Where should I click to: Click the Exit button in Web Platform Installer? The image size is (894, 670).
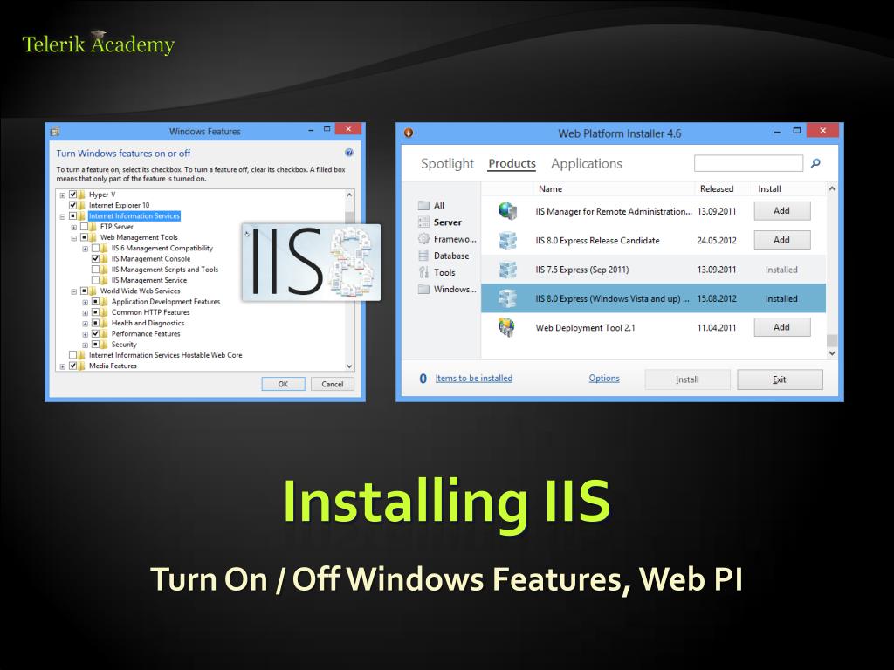[780, 379]
